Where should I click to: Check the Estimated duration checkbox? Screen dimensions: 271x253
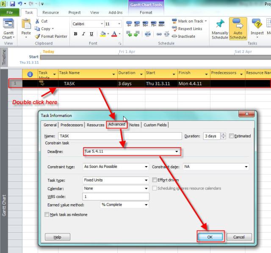231,136
